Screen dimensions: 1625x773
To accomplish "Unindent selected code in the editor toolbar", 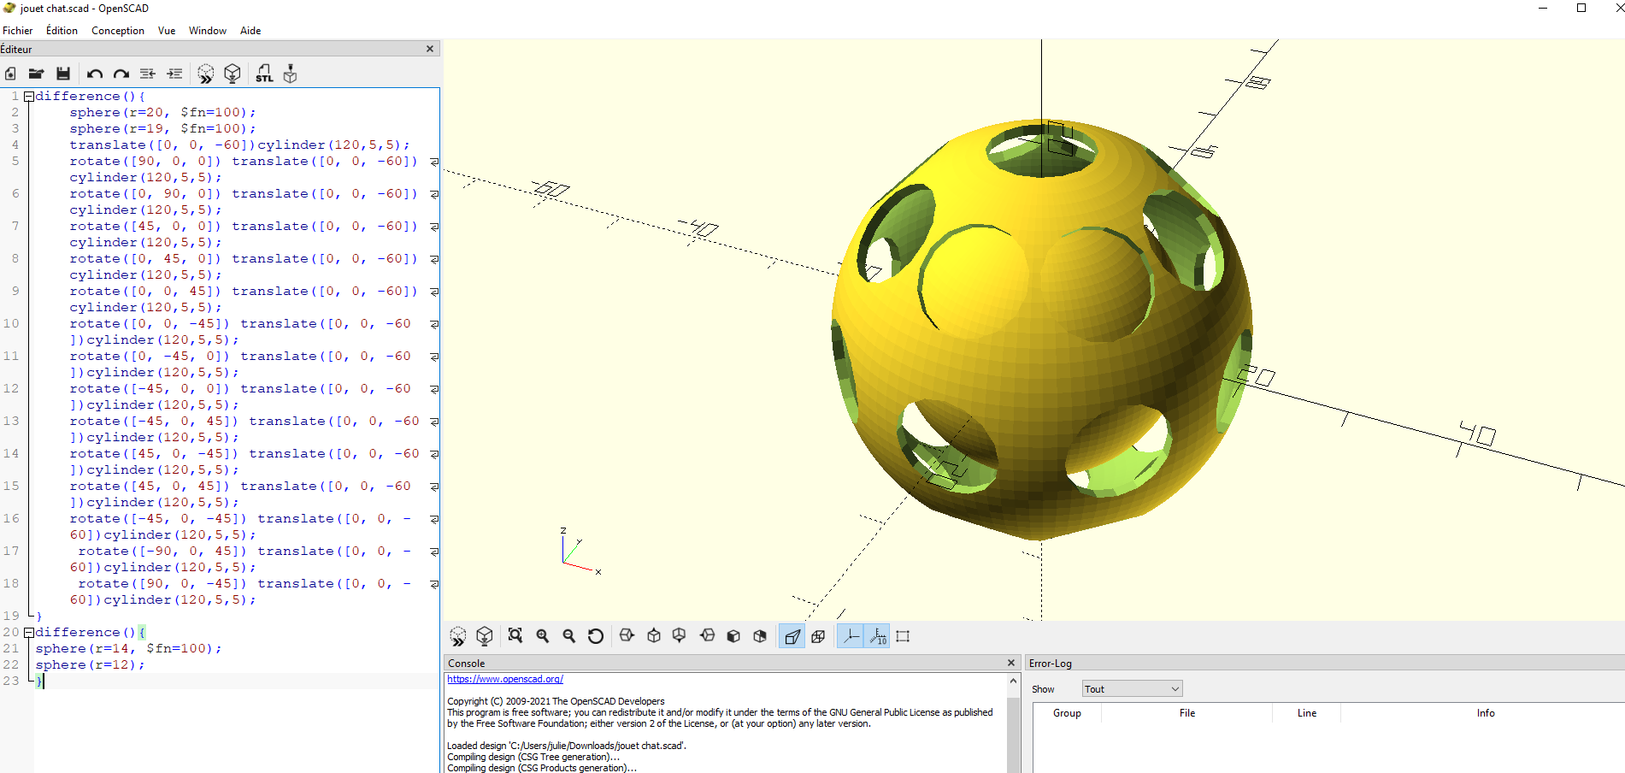I will (148, 74).
